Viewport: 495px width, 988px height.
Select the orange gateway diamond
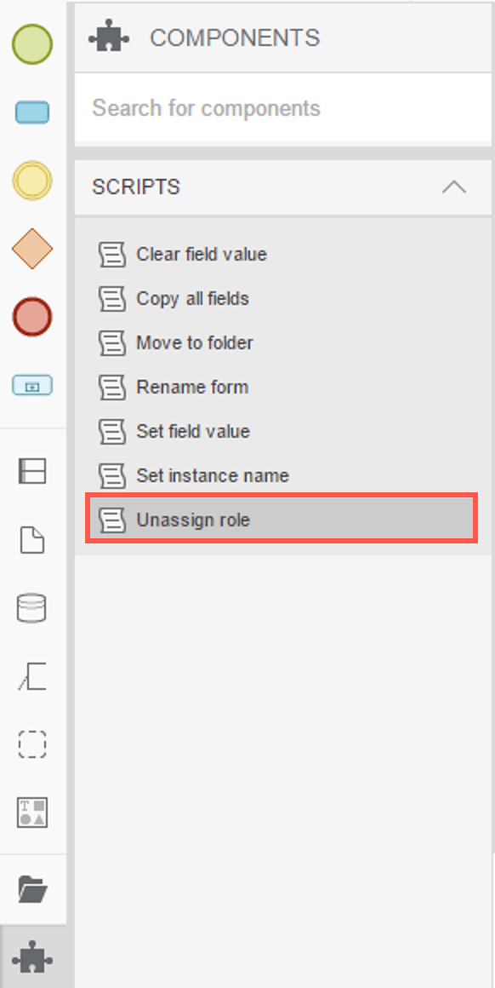click(31, 249)
